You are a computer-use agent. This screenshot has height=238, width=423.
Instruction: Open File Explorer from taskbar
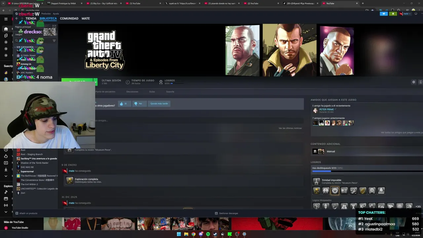pyautogui.click(x=186, y=234)
